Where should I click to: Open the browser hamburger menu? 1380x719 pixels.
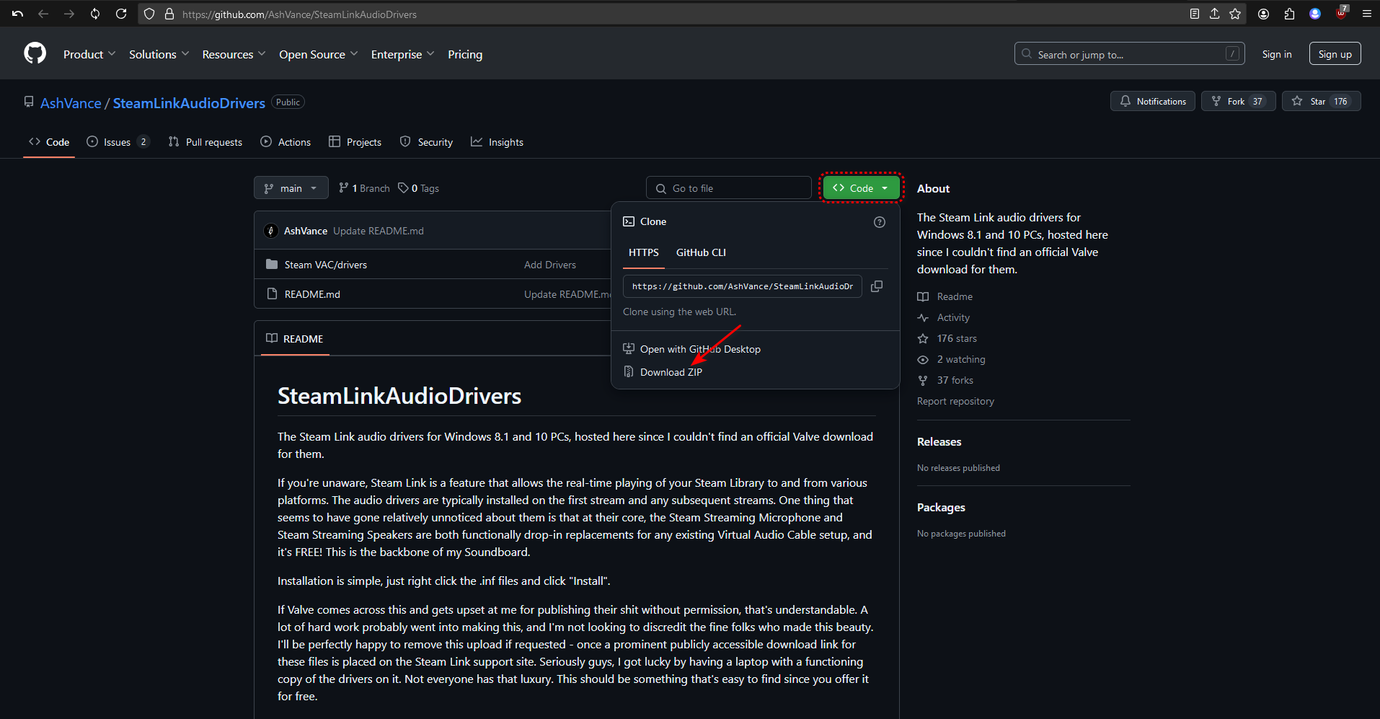tap(1366, 14)
